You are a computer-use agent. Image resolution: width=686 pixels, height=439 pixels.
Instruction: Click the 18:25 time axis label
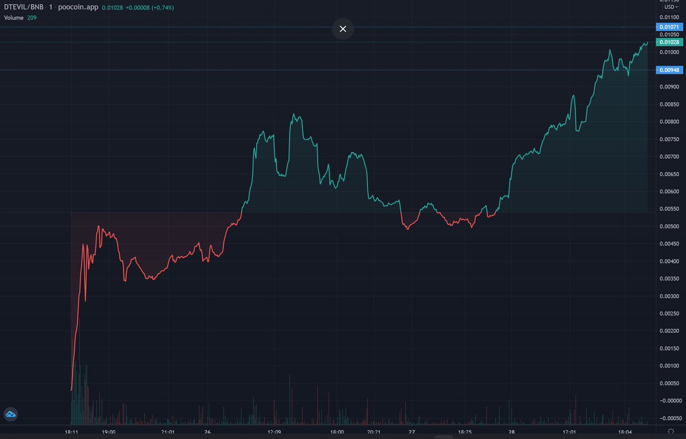(464, 432)
